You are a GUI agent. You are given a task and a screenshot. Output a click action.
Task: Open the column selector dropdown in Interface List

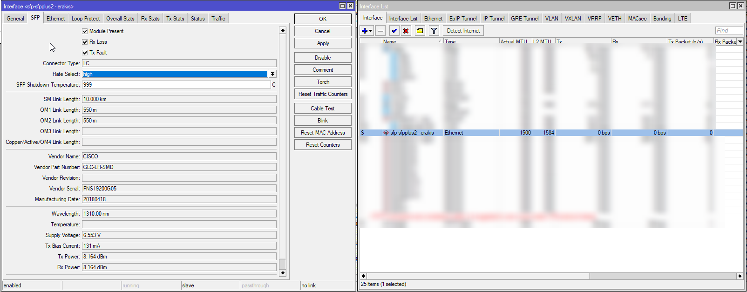pos(740,41)
